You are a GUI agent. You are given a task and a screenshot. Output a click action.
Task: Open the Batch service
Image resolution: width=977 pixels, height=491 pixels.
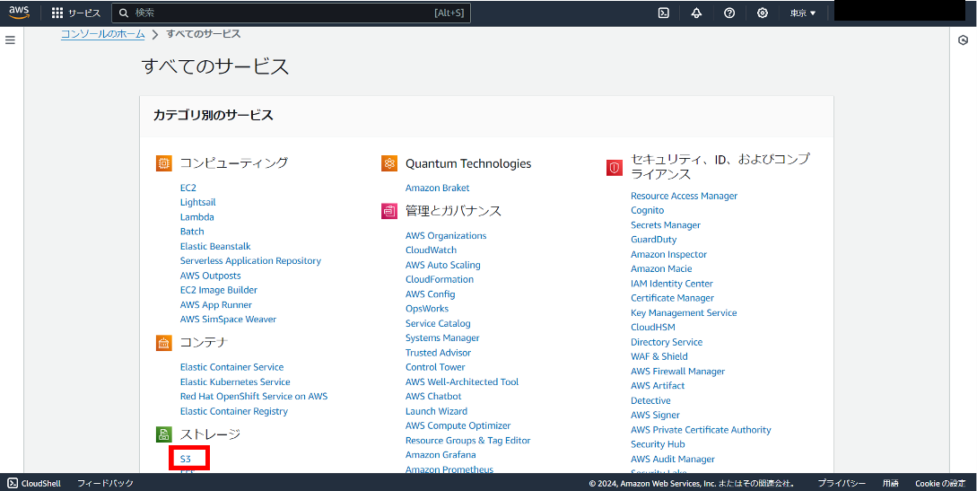point(192,232)
